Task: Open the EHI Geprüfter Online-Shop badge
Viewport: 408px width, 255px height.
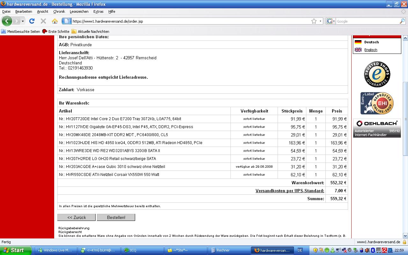Action: click(x=377, y=103)
